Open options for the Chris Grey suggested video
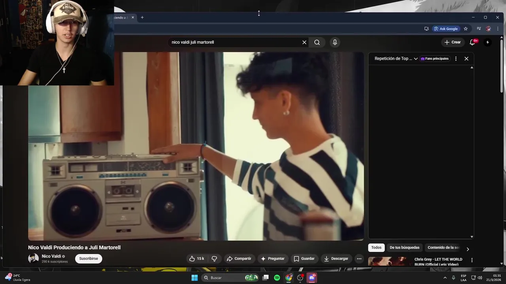The width and height of the screenshot is (506, 284). (472, 260)
